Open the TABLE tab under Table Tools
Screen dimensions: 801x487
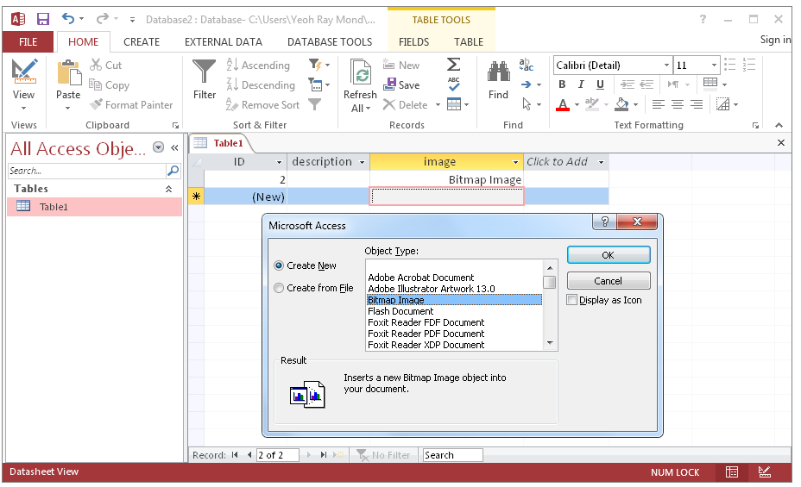(x=469, y=42)
